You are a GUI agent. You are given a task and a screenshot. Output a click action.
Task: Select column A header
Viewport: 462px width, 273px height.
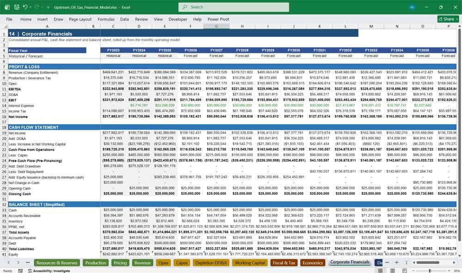tap(47, 26)
